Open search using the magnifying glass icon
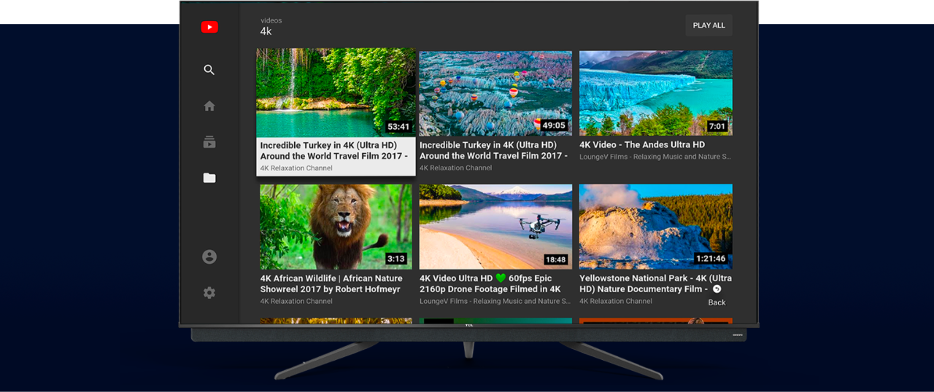 point(209,70)
